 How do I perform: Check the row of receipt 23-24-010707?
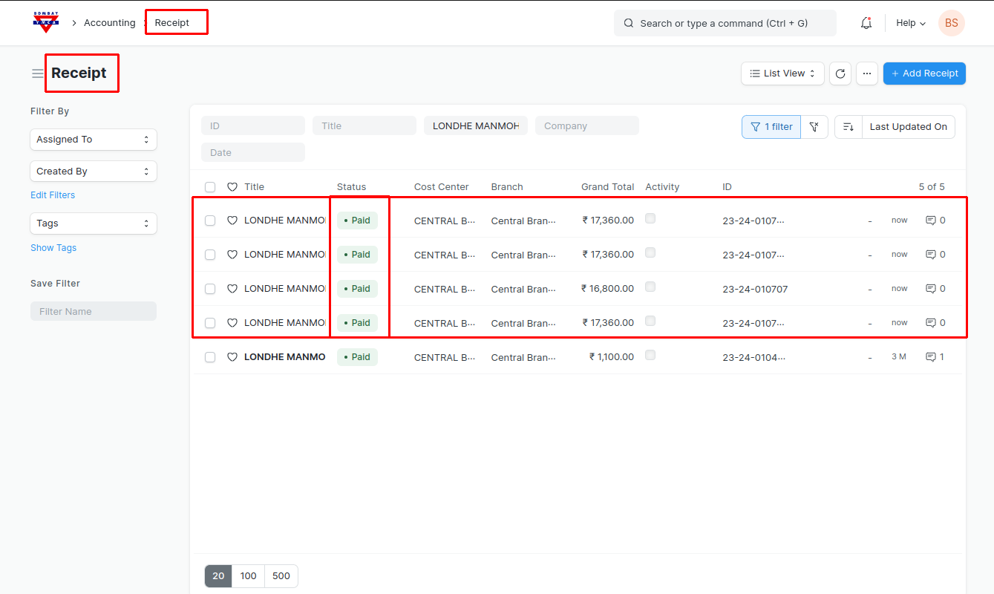210,289
